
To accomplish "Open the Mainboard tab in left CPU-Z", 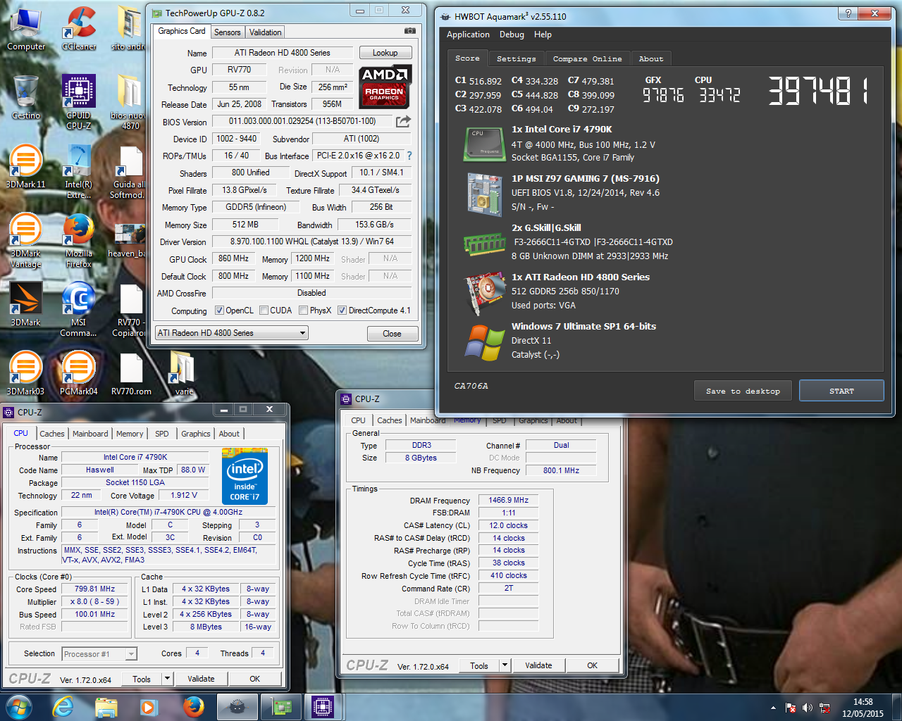I will pyautogui.click(x=90, y=434).
